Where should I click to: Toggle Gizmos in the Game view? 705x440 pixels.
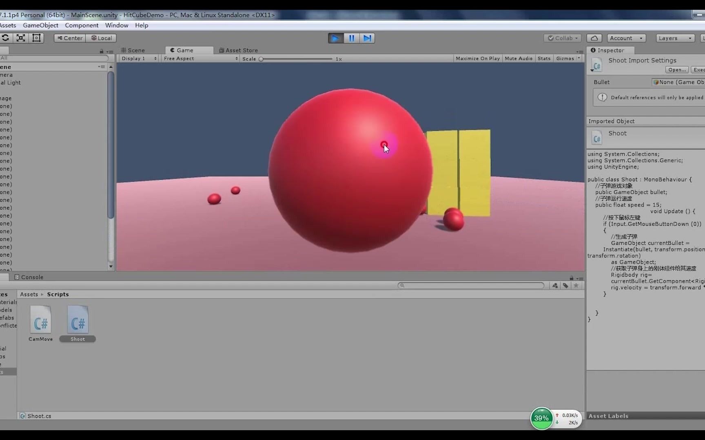[565, 59]
